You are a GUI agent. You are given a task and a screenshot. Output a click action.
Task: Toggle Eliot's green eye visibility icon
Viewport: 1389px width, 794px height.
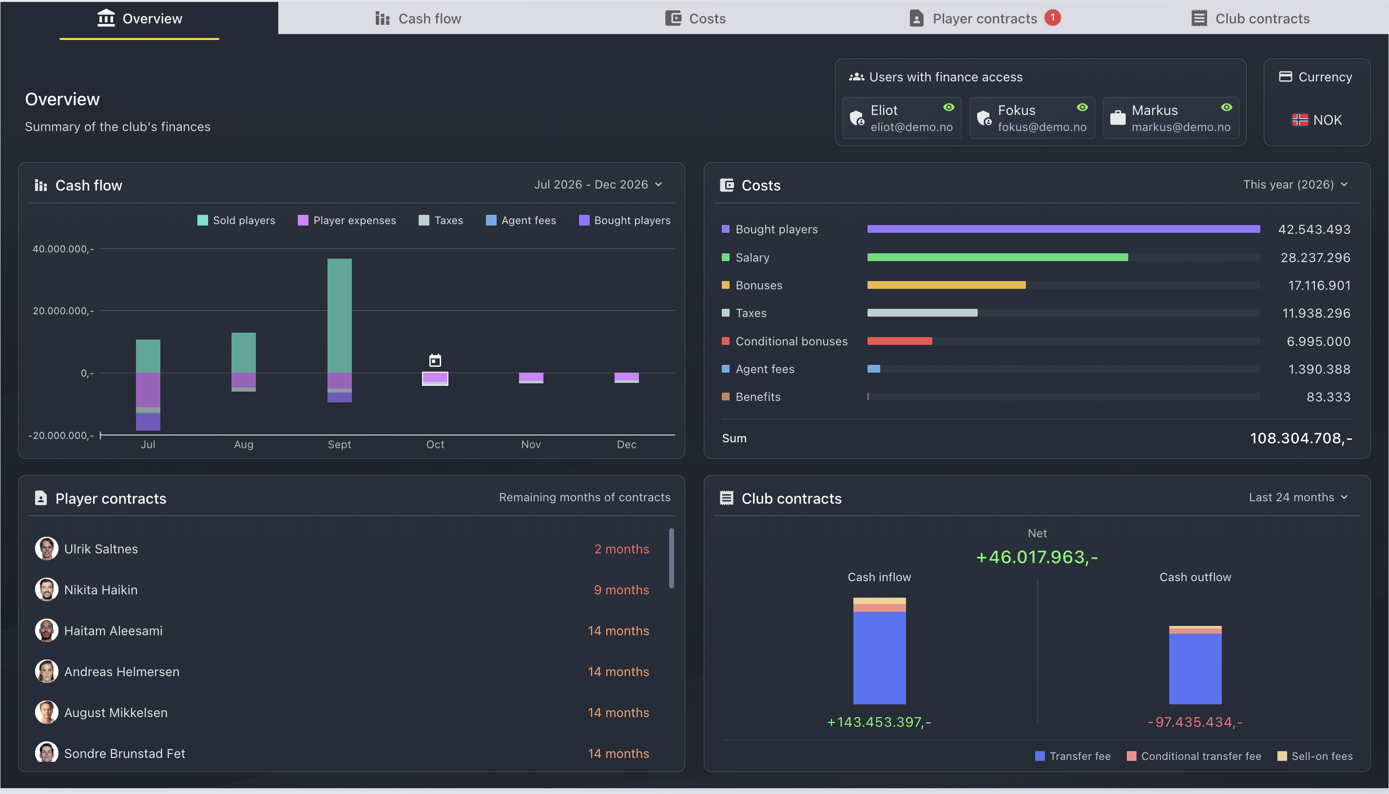[949, 108]
